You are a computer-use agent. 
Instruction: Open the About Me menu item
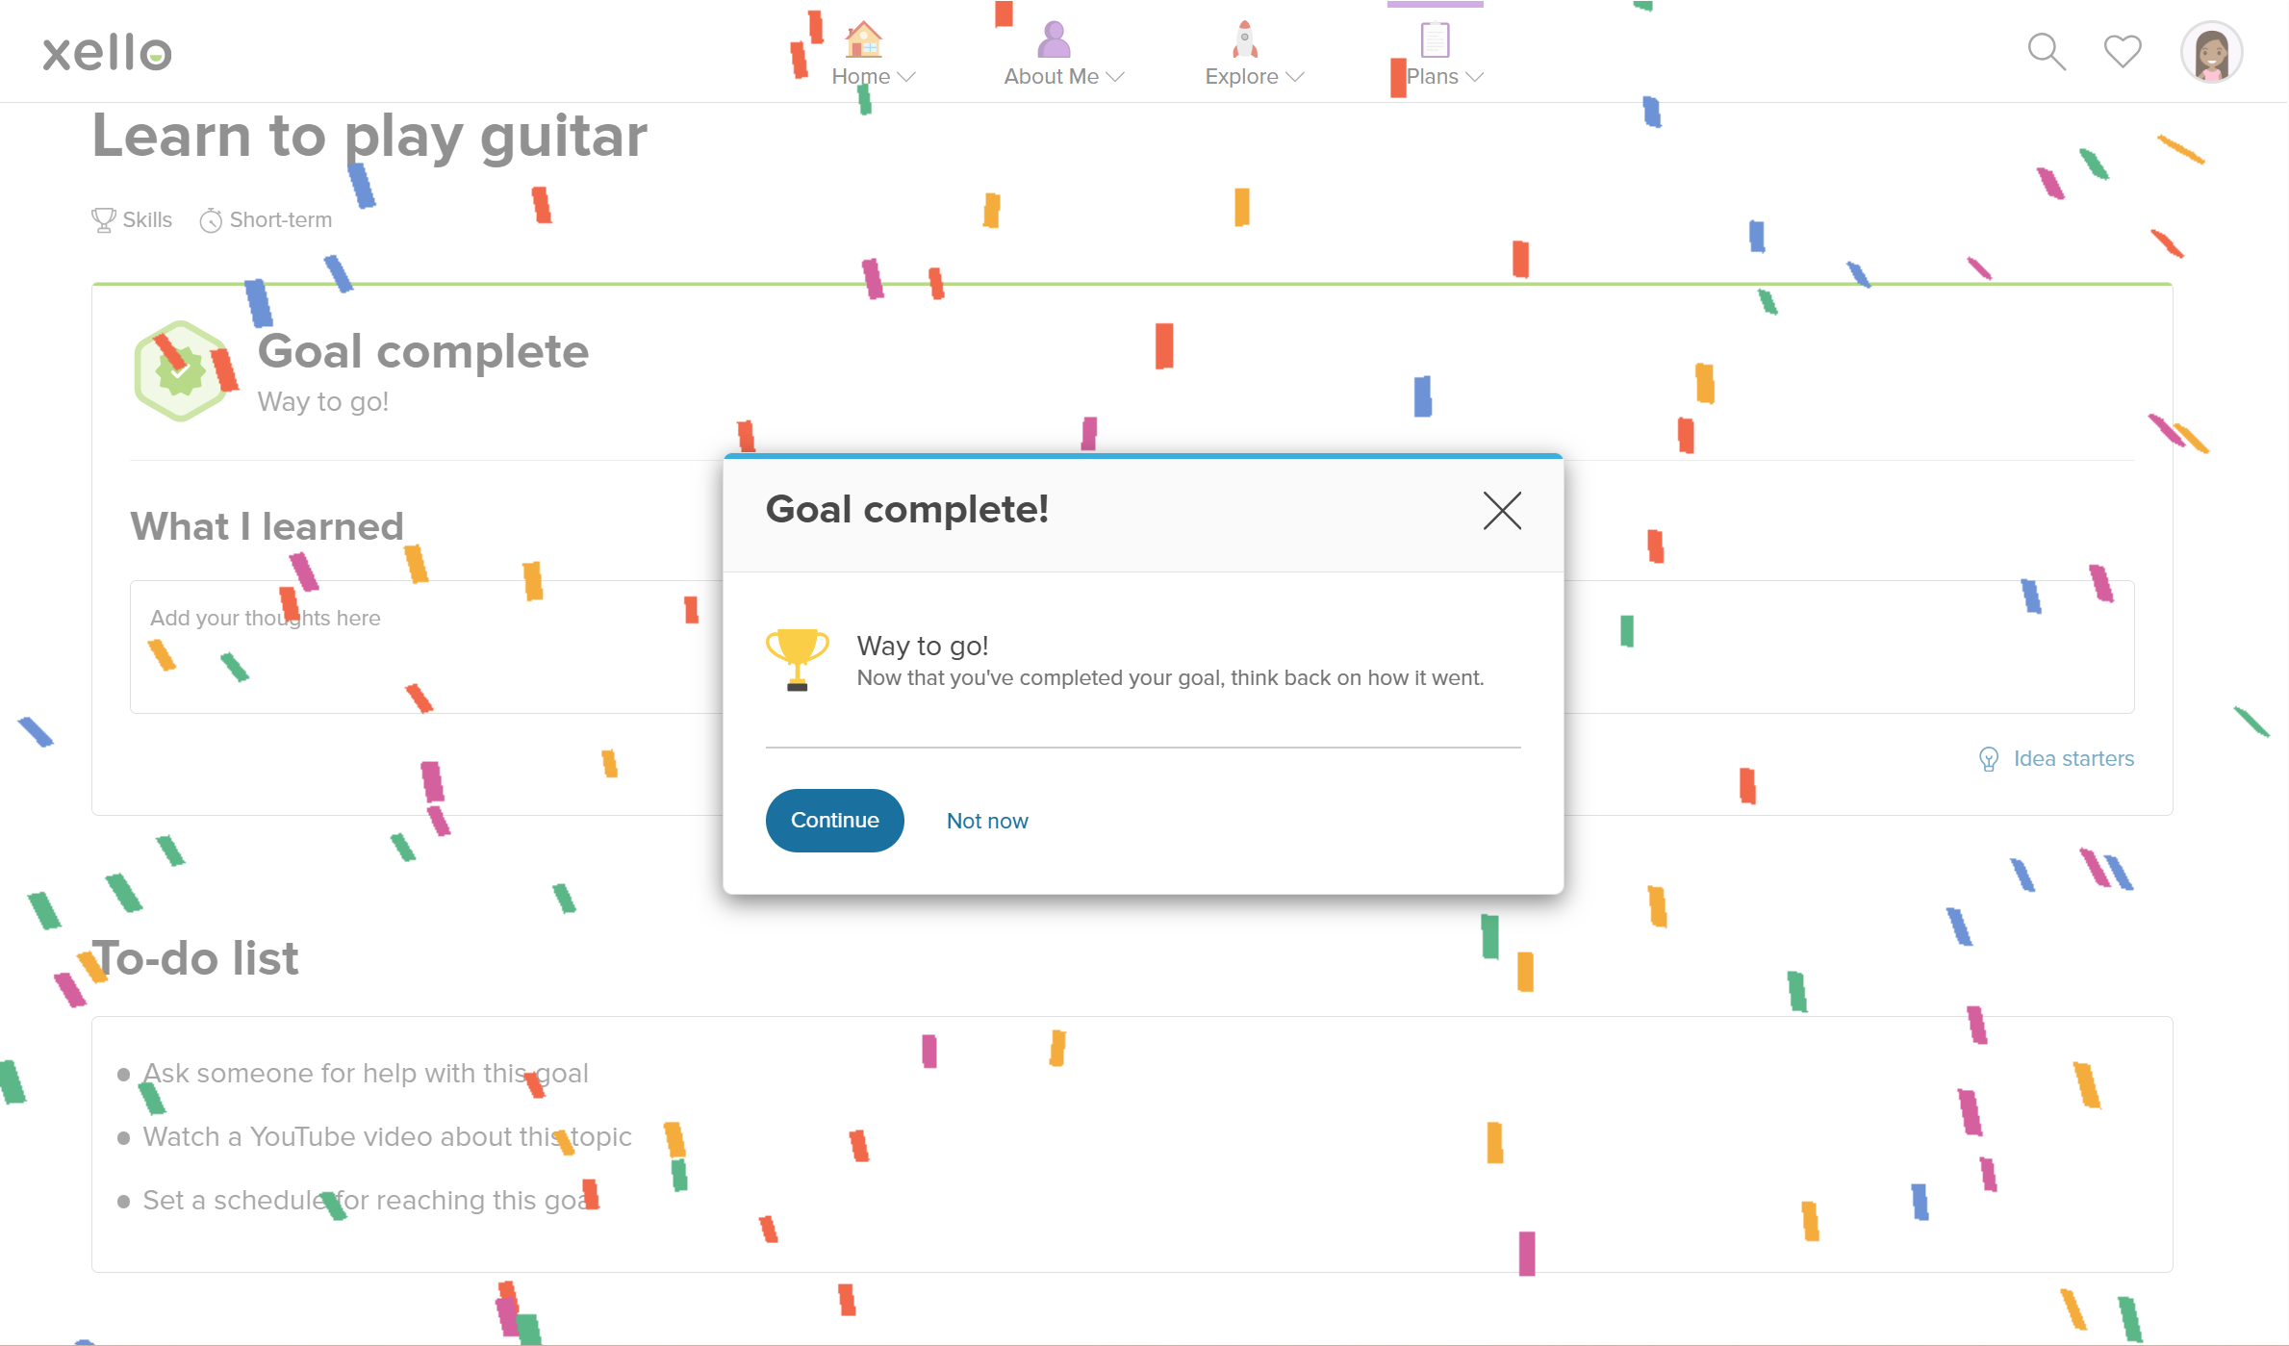pos(1051,77)
